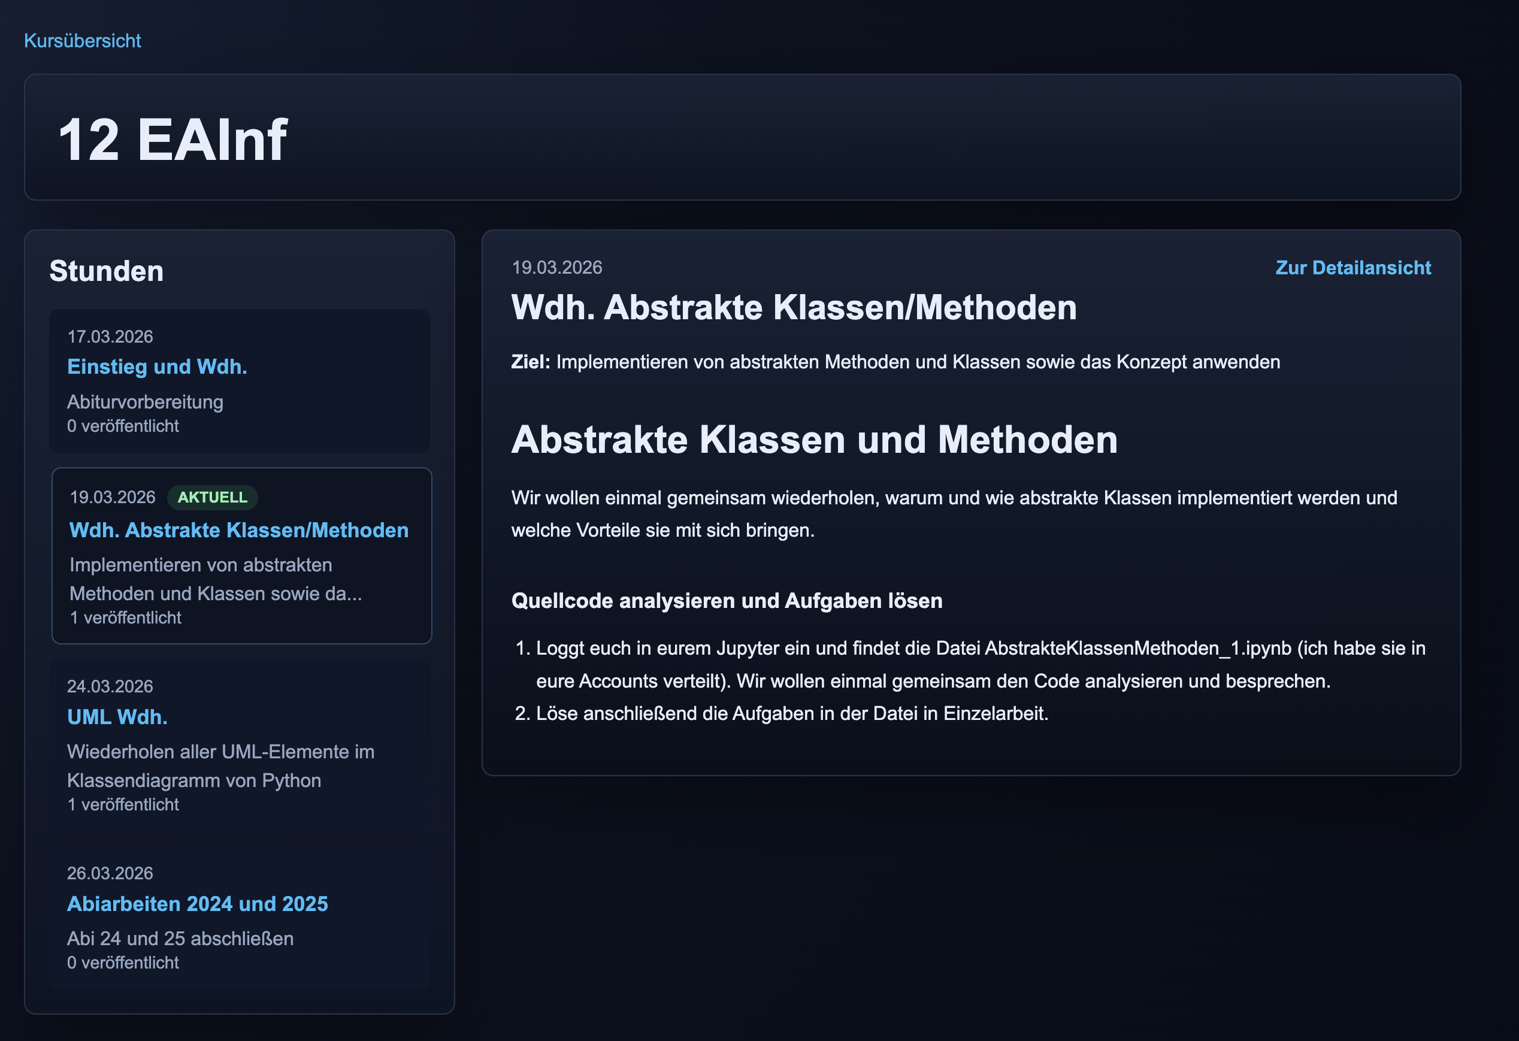This screenshot has height=1041, width=1519.
Task: Open the UML Wdh. lesson
Action: (x=117, y=716)
